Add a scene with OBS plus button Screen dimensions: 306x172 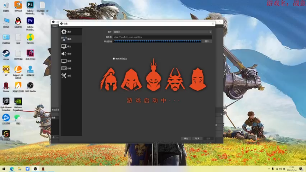pyautogui.click(x=53, y=137)
